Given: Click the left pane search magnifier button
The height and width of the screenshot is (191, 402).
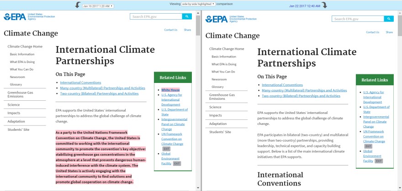Looking at the screenshot, I should [187, 16].
